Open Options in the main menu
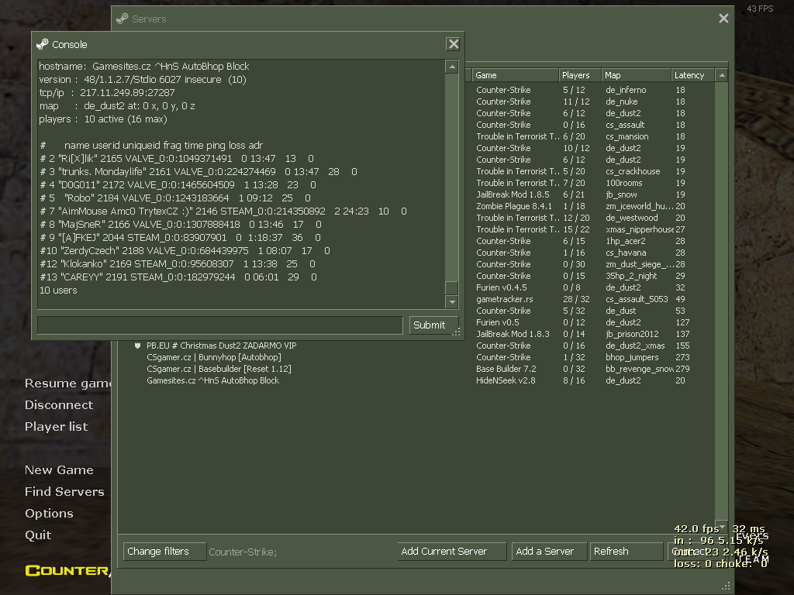 pos(49,514)
